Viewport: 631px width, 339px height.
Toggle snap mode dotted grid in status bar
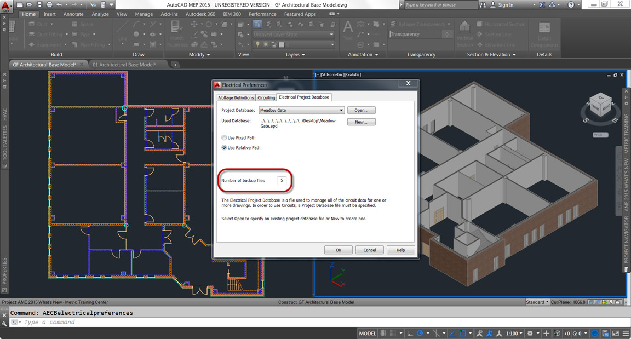click(393, 334)
